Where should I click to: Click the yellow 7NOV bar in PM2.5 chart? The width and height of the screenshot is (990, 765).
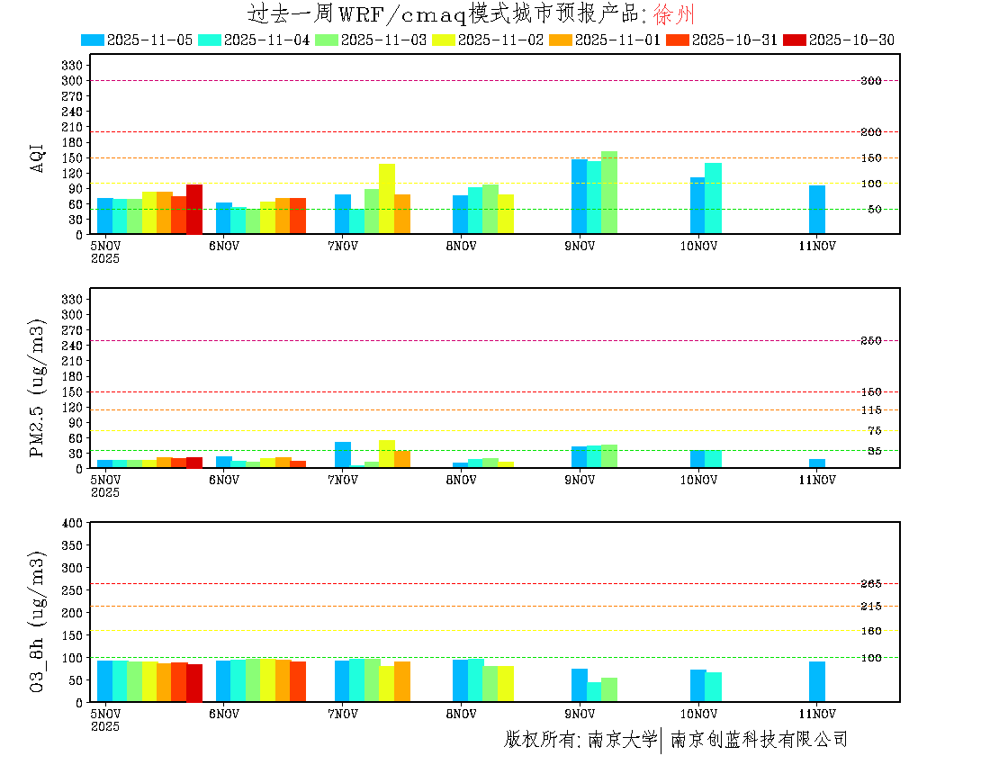point(387,454)
